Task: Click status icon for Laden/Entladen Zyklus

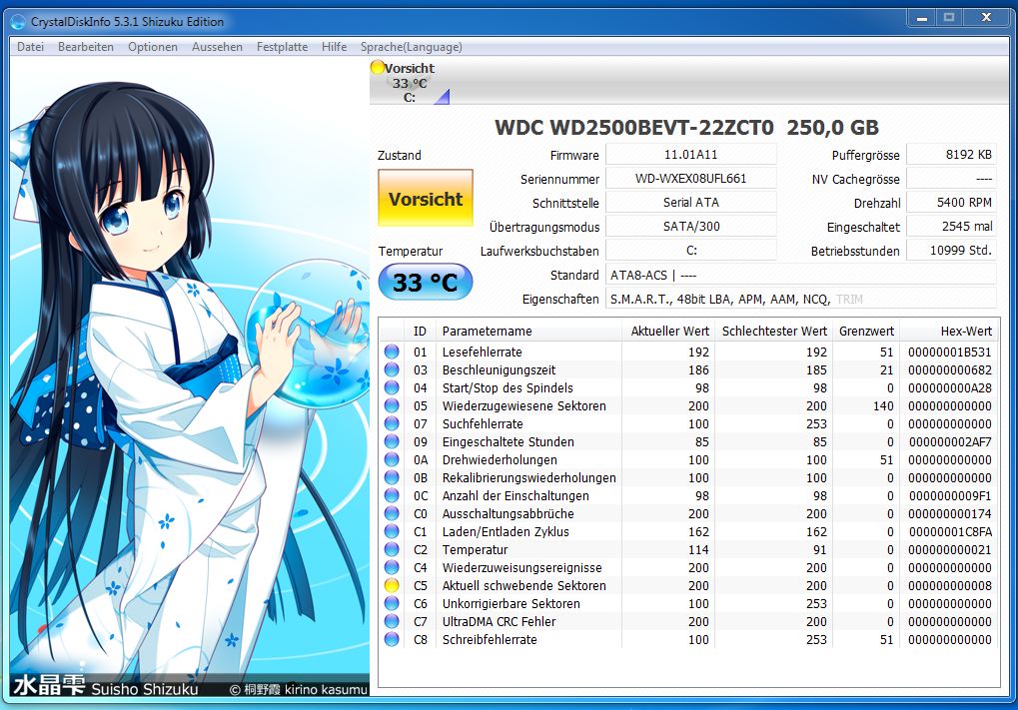Action: click(392, 531)
